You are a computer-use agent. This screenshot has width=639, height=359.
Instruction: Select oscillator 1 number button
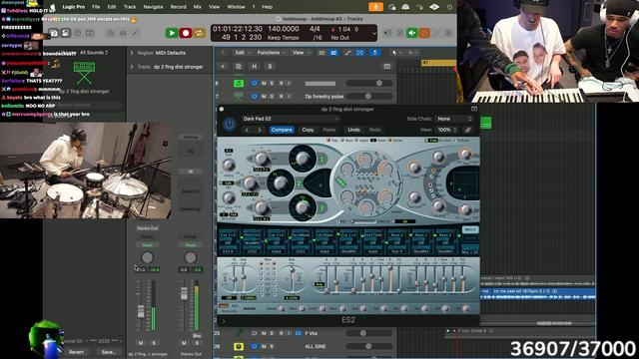321,160
